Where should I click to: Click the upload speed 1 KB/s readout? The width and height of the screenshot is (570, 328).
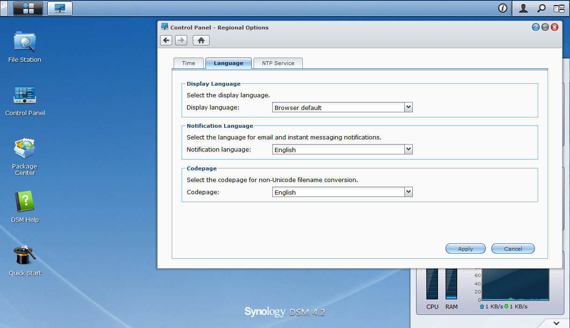tap(491, 306)
